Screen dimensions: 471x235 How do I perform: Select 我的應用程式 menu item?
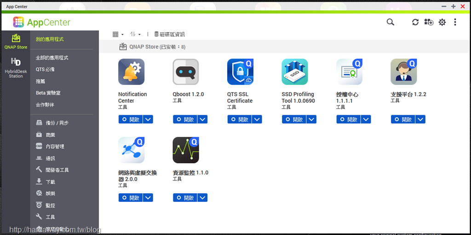pos(50,39)
